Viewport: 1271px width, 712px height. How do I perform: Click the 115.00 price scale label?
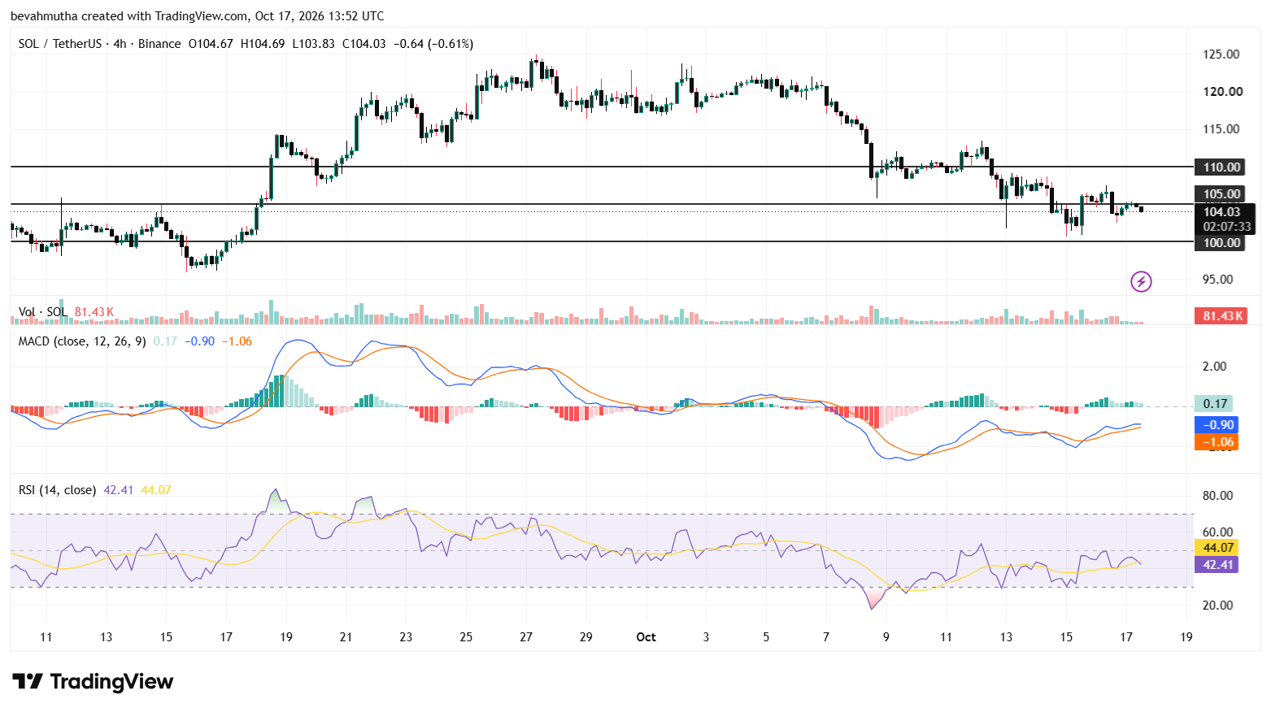(x=1221, y=129)
